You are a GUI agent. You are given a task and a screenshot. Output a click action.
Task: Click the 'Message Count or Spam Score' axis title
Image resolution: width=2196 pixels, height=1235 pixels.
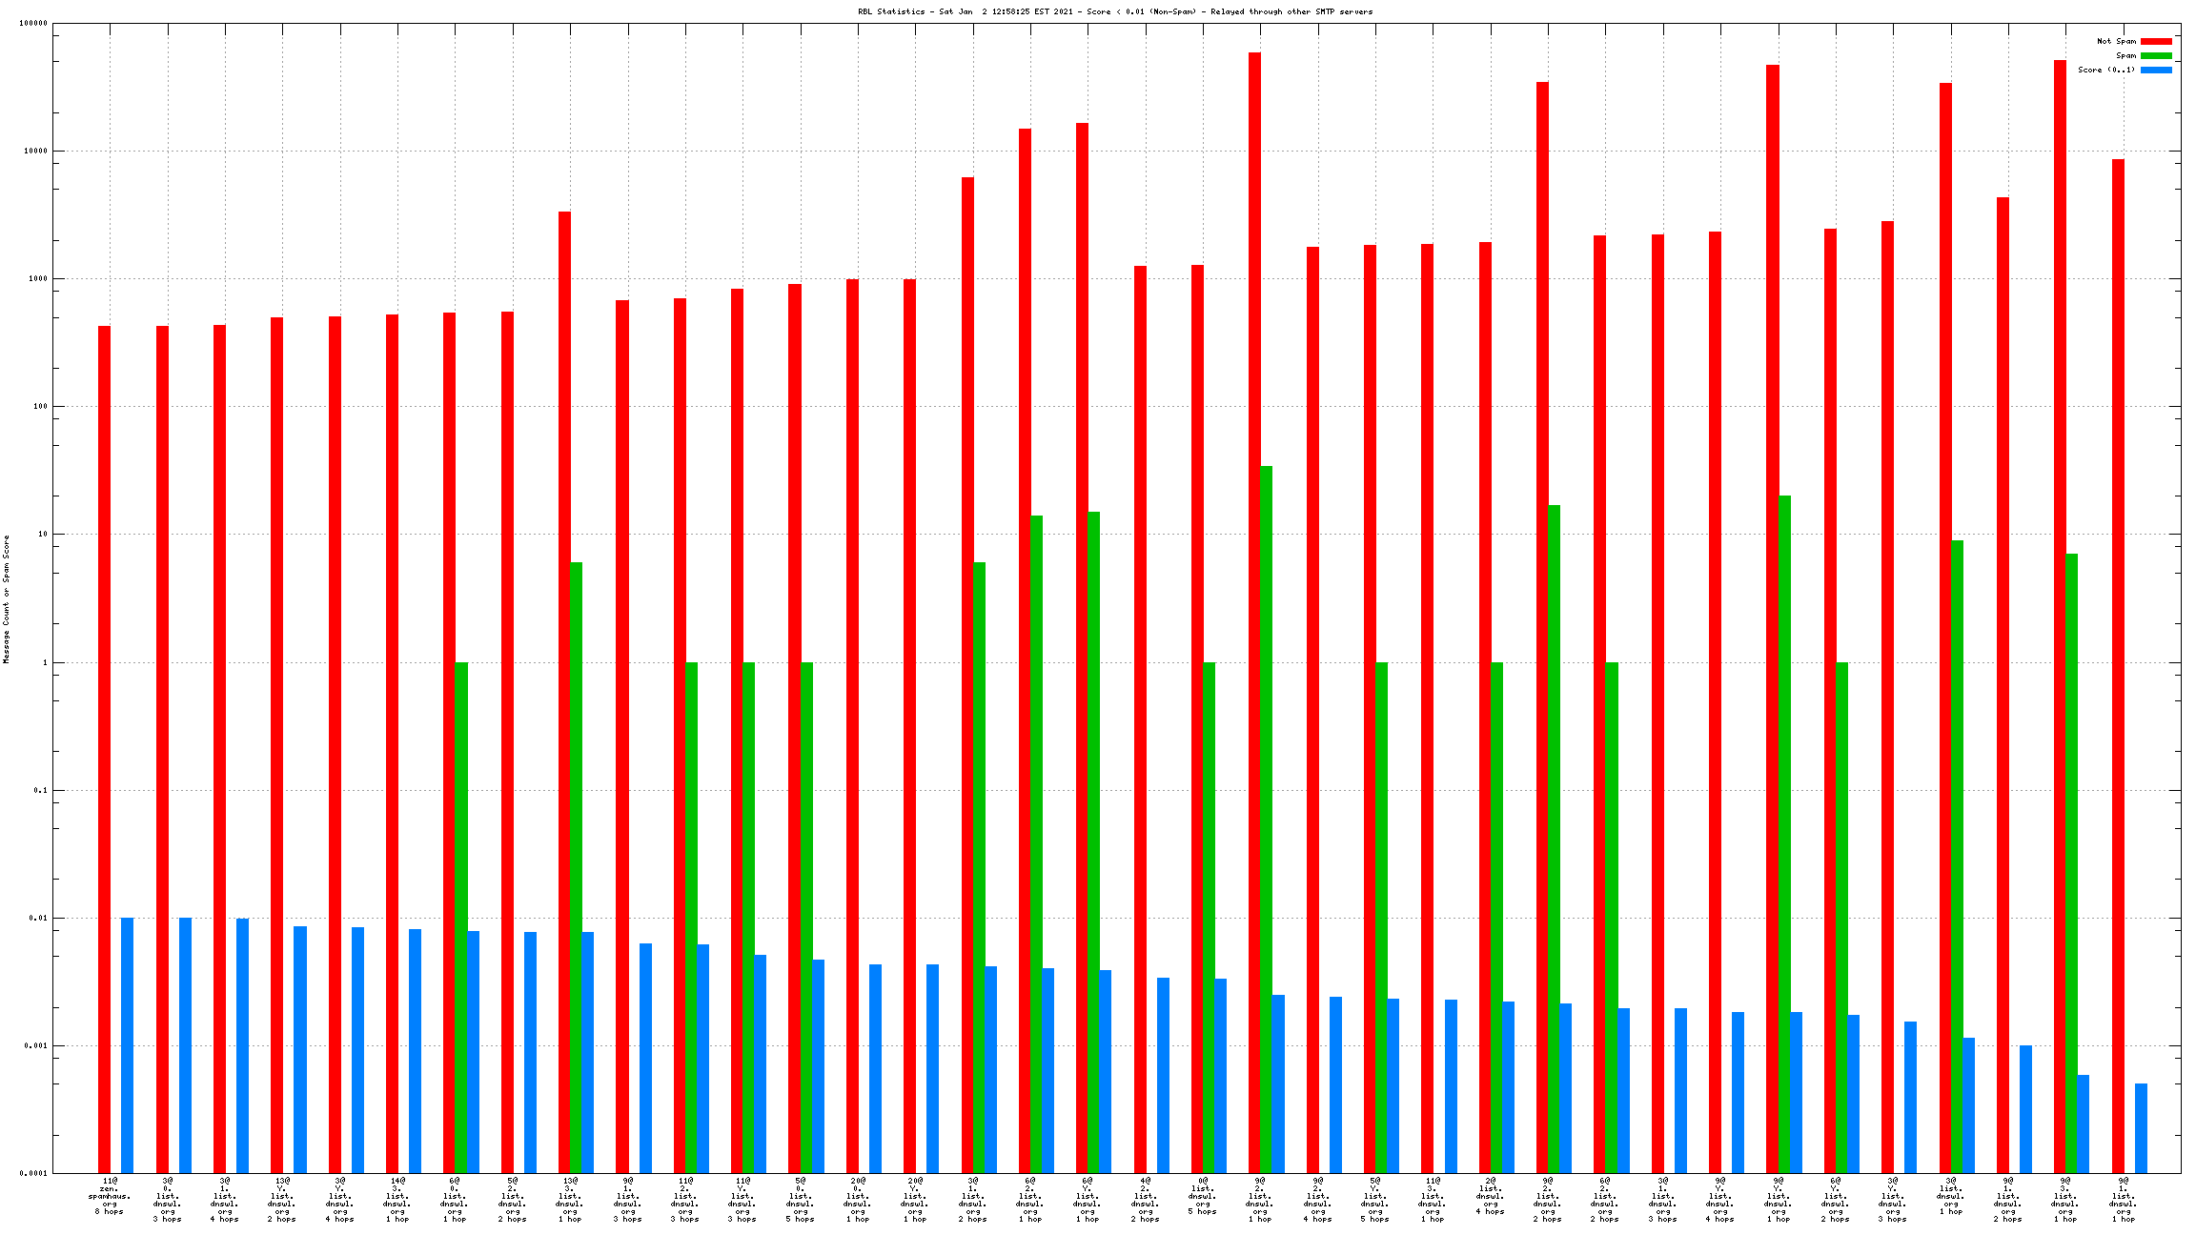(x=6, y=598)
